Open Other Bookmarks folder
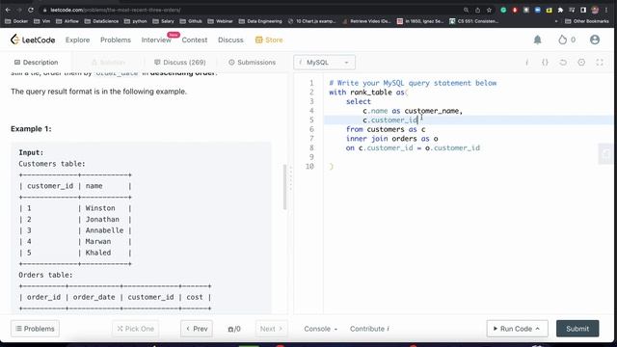This screenshot has width=617, height=347. coord(587,21)
